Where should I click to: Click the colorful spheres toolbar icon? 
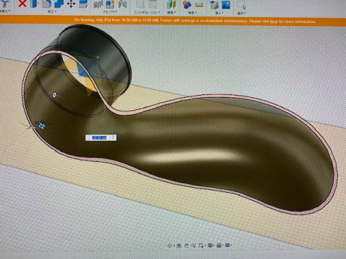(187, 4)
